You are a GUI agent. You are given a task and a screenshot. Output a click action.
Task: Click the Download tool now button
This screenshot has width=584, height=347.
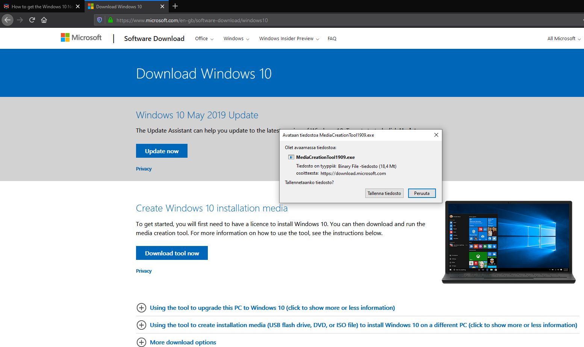[x=172, y=253]
